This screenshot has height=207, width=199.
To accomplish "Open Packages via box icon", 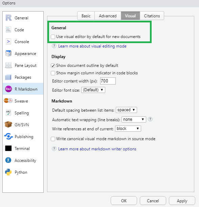I will click(x=8, y=77).
